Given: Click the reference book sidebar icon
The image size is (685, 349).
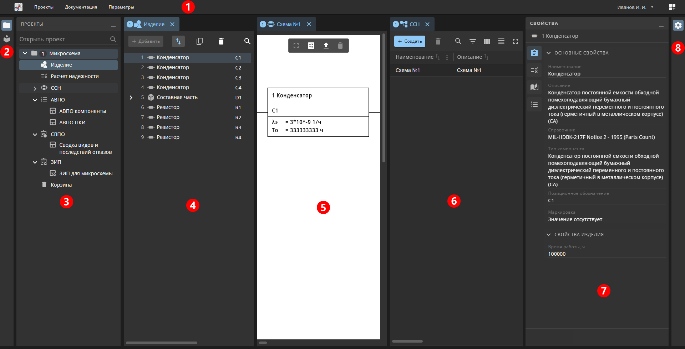Looking at the screenshot, I should click(x=7, y=39).
